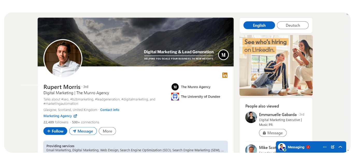Open Mike Scott's profile name
The height and width of the screenshot is (165, 355).
point(267,148)
